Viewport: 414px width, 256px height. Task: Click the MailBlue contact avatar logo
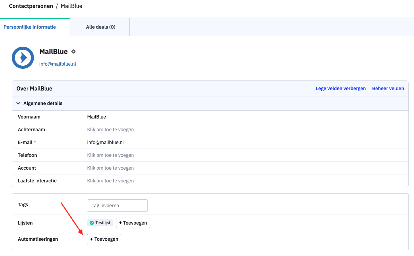pyautogui.click(x=23, y=58)
